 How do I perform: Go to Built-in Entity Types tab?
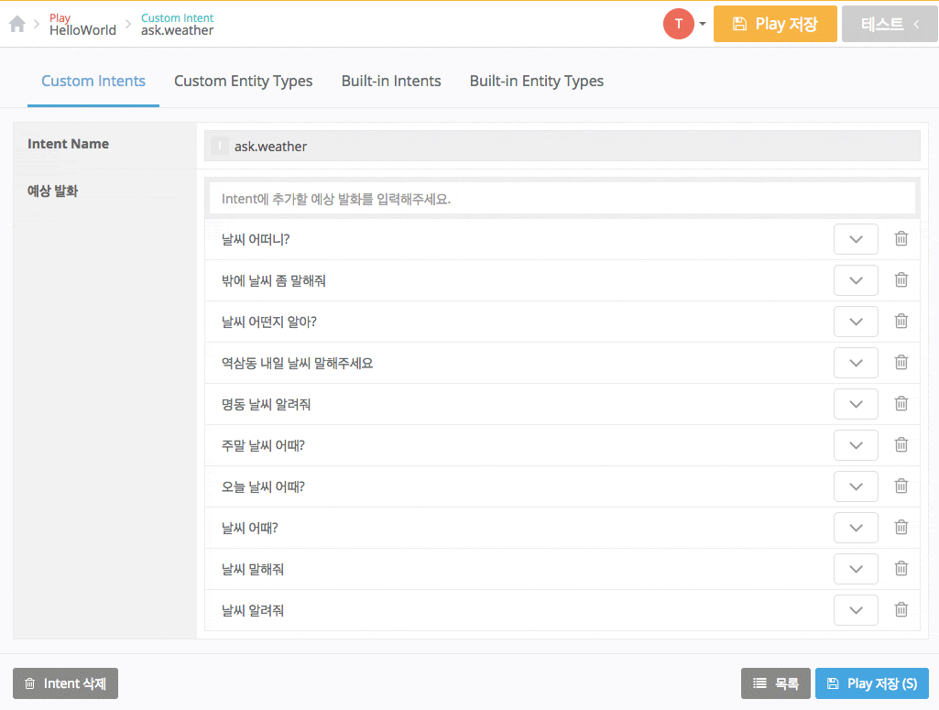(x=536, y=81)
